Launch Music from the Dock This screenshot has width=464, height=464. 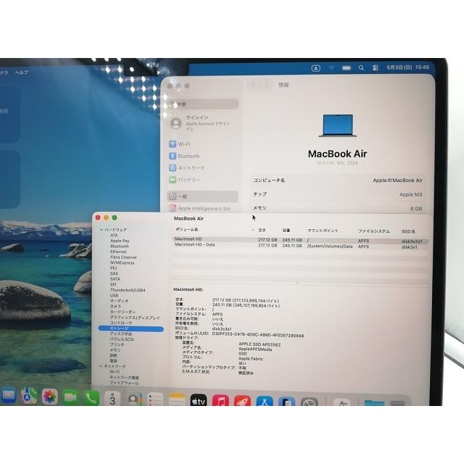click(220, 401)
